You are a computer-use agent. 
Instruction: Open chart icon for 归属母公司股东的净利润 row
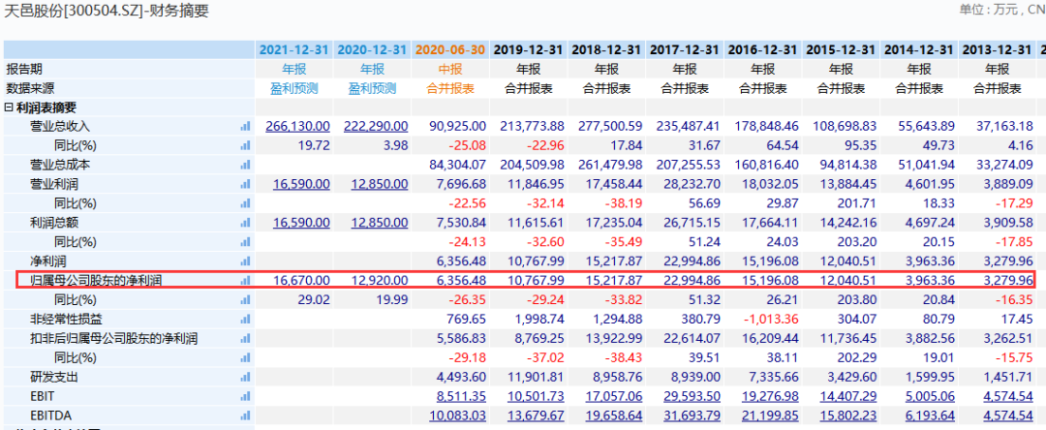(245, 281)
